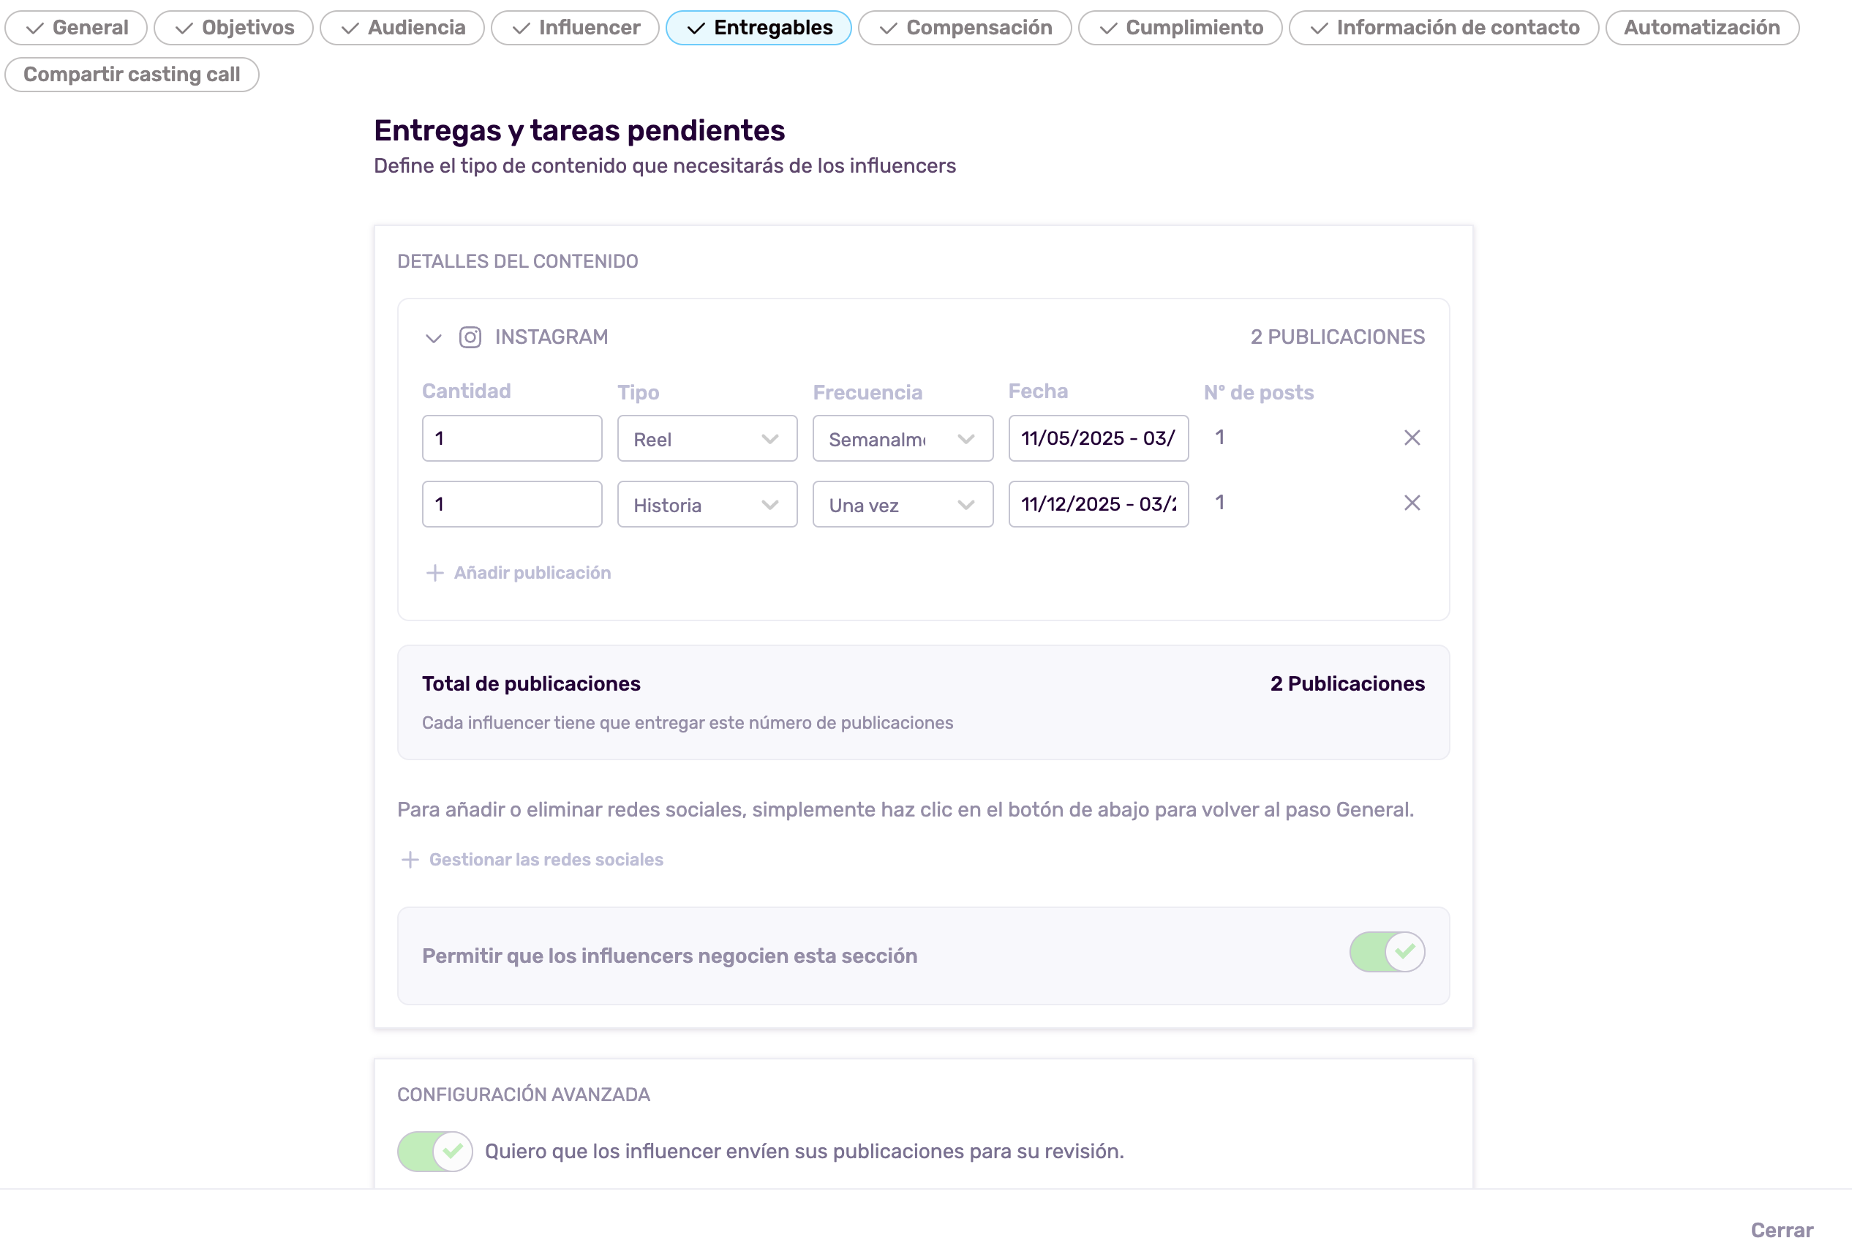Click the Instagram logo icon
Image resolution: width=1852 pixels, height=1257 pixels.
pyautogui.click(x=470, y=337)
